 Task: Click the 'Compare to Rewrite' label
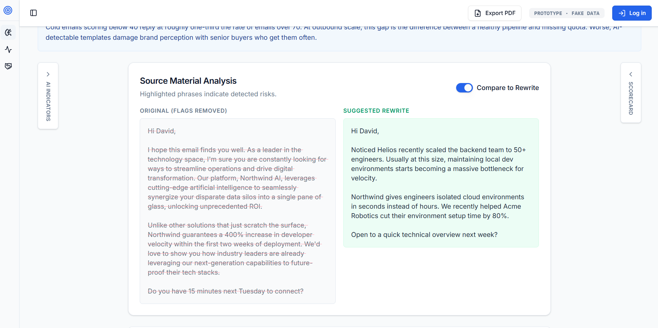508,88
